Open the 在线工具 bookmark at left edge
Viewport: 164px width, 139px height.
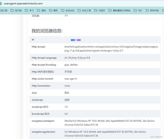4,10
